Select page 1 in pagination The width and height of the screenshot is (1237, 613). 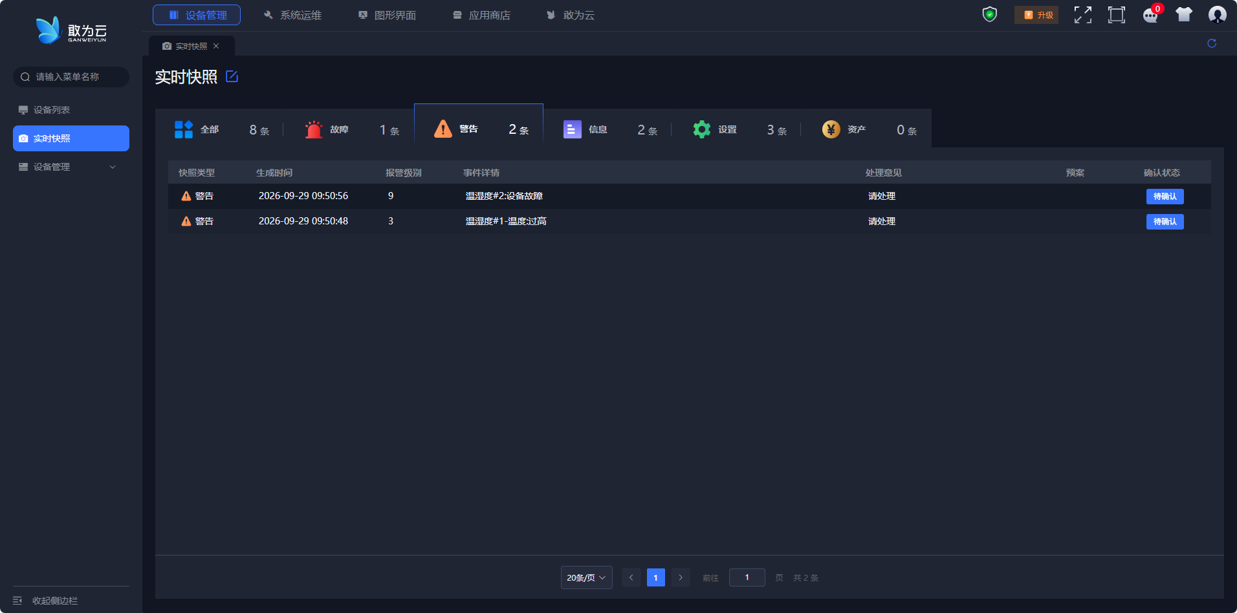point(656,577)
